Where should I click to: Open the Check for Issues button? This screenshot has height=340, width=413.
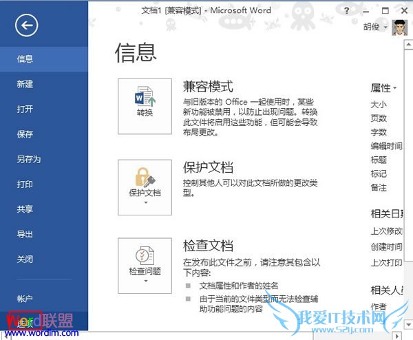(145, 266)
